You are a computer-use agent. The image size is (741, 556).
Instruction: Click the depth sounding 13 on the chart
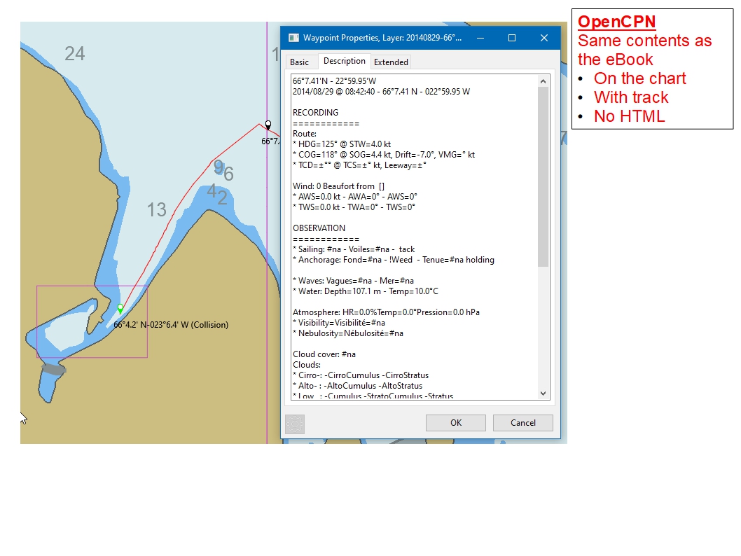click(156, 209)
